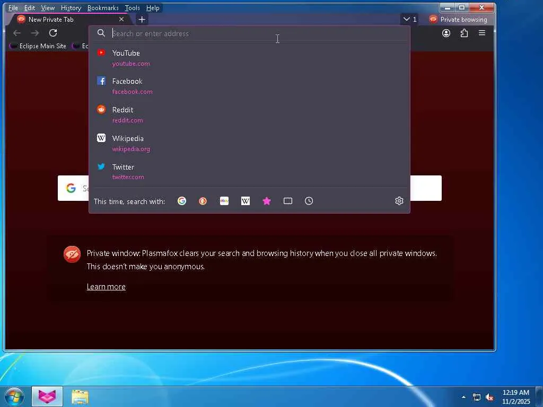The height and width of the screenshot is (407, 543).
Task: Open Eclipse Main Site bookmark
Action: coord(38,46)
